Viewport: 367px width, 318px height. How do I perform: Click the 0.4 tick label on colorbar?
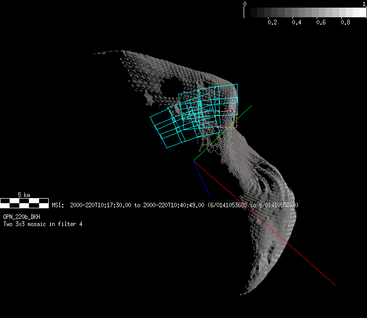coord(296,22)
